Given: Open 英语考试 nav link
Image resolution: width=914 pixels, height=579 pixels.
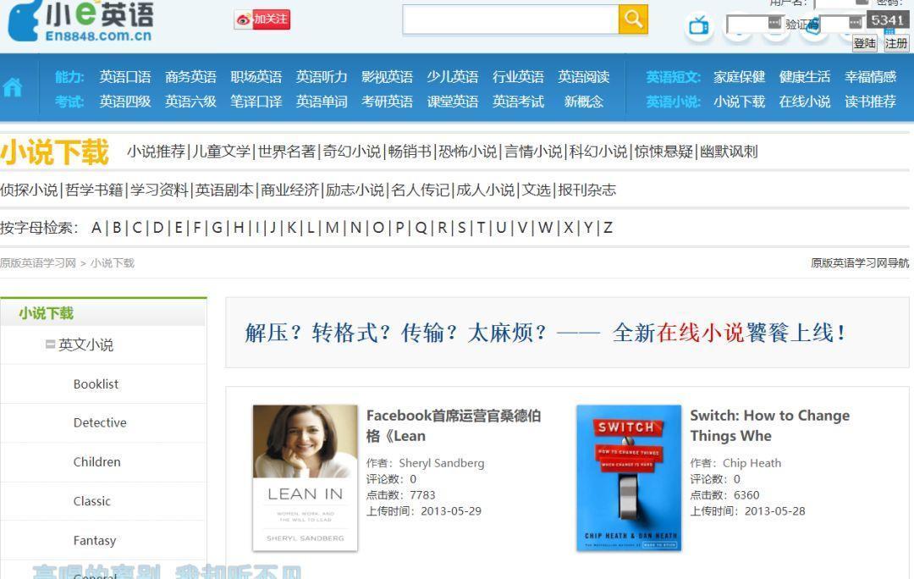Looking at the screenshot, I should click(x=518, y=102).
